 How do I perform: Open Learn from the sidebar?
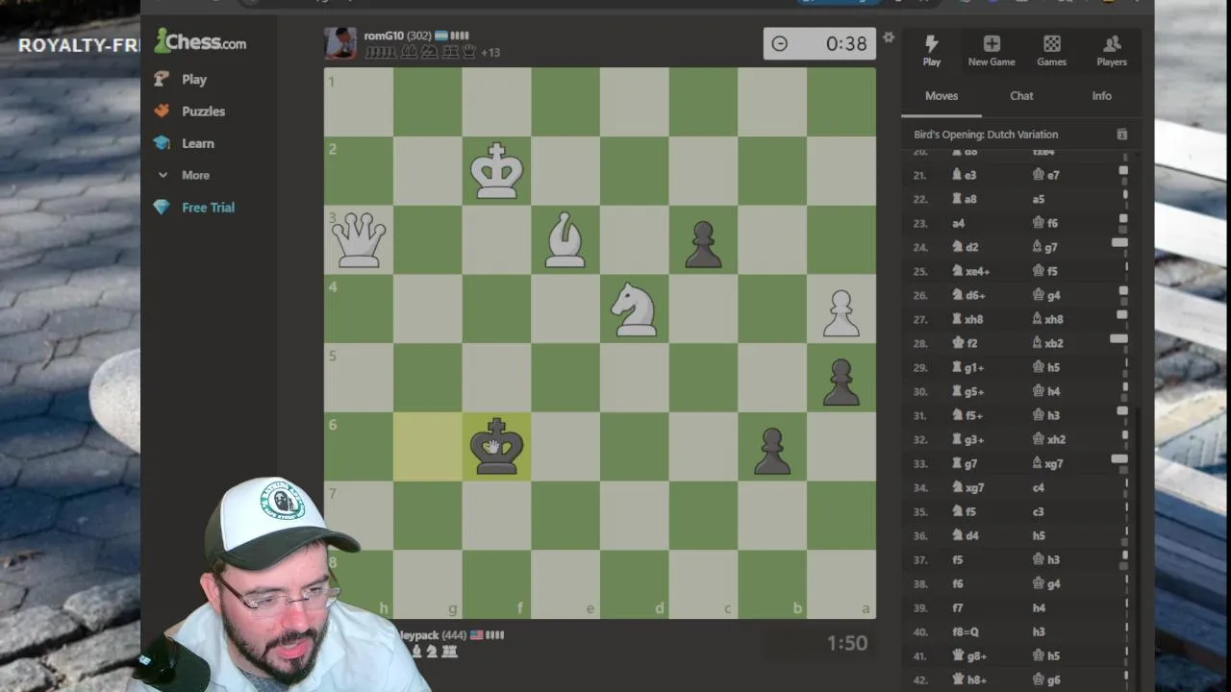click(x=198, y=143)
